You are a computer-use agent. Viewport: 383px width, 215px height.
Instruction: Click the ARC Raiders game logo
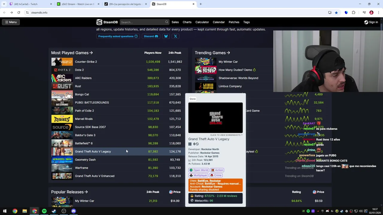pyautogui.click(x=62, y=78)
